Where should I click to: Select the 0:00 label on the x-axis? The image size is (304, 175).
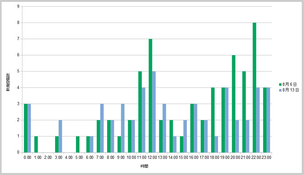click(x=27, y=157)
